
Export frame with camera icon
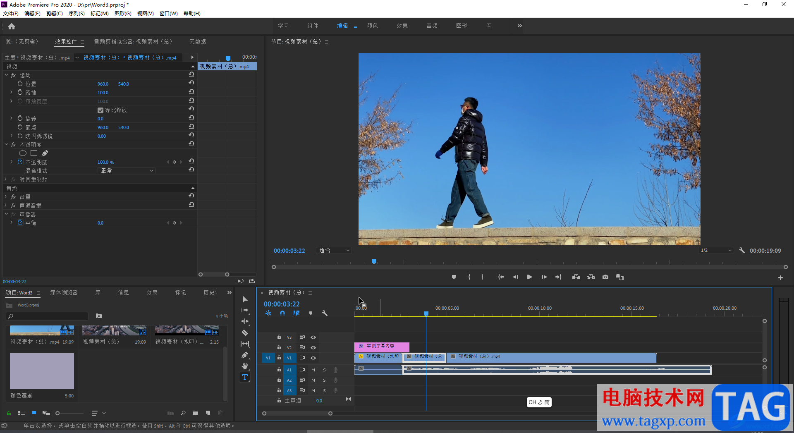[605, 277]
